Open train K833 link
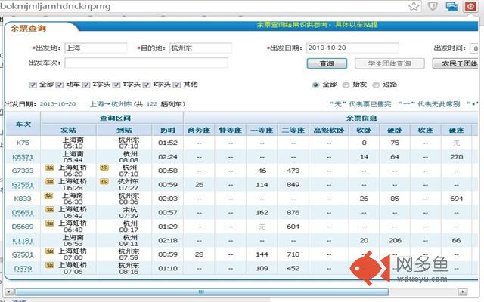Image resolution: width=484 pixels, height=302 pixels. click(23, 199)
